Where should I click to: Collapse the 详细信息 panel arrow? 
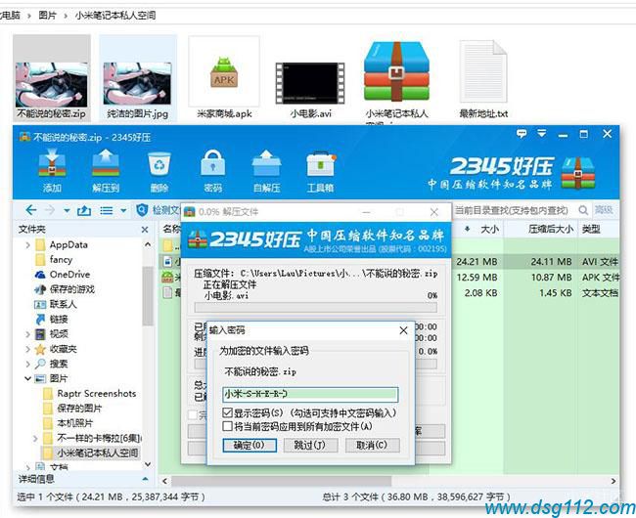(145, 479)
